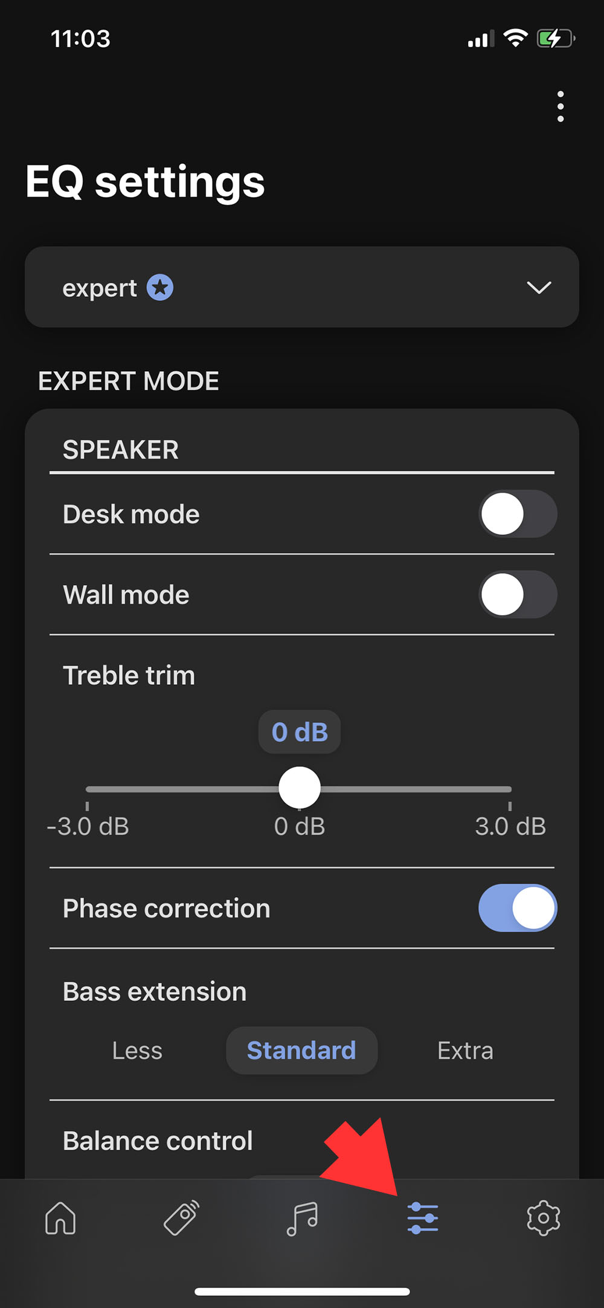This screenshot has width=604, height=1308.
Task: Click the Treble trim slider handle
Action: point(300,788)
